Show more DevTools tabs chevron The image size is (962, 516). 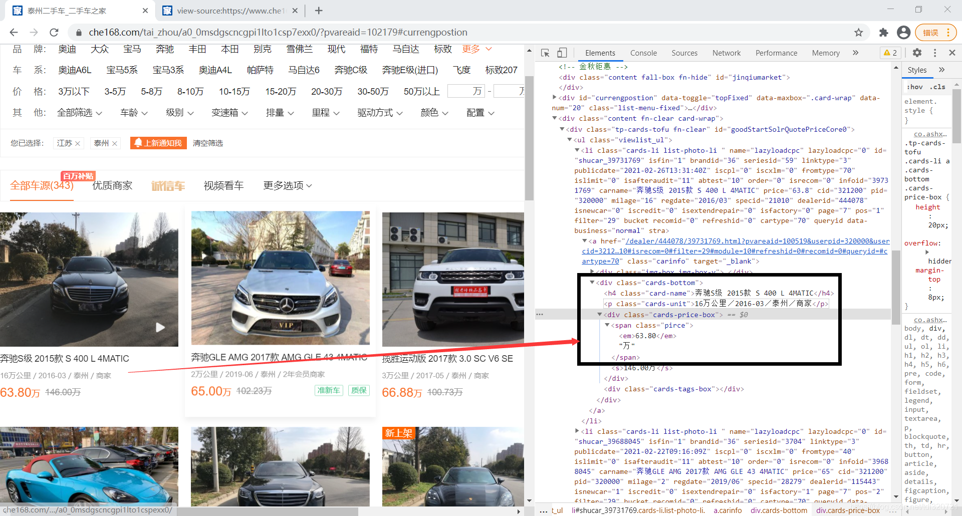click(x=855, y=53)
